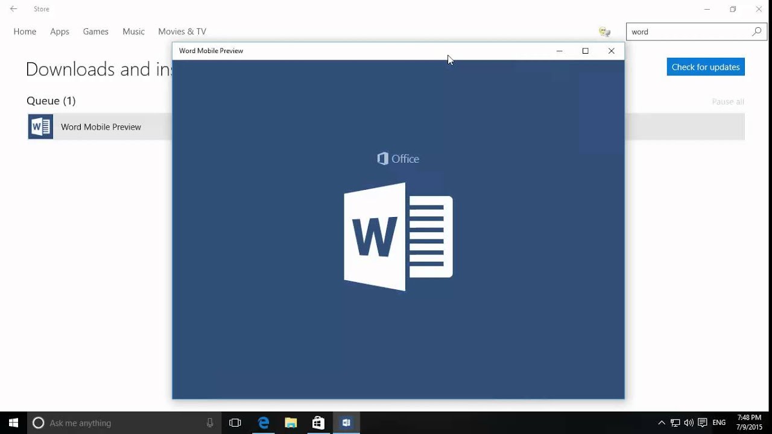Click the ENG language indicator
This screenshot has height=434, width=772.
[x=719, y=423]
